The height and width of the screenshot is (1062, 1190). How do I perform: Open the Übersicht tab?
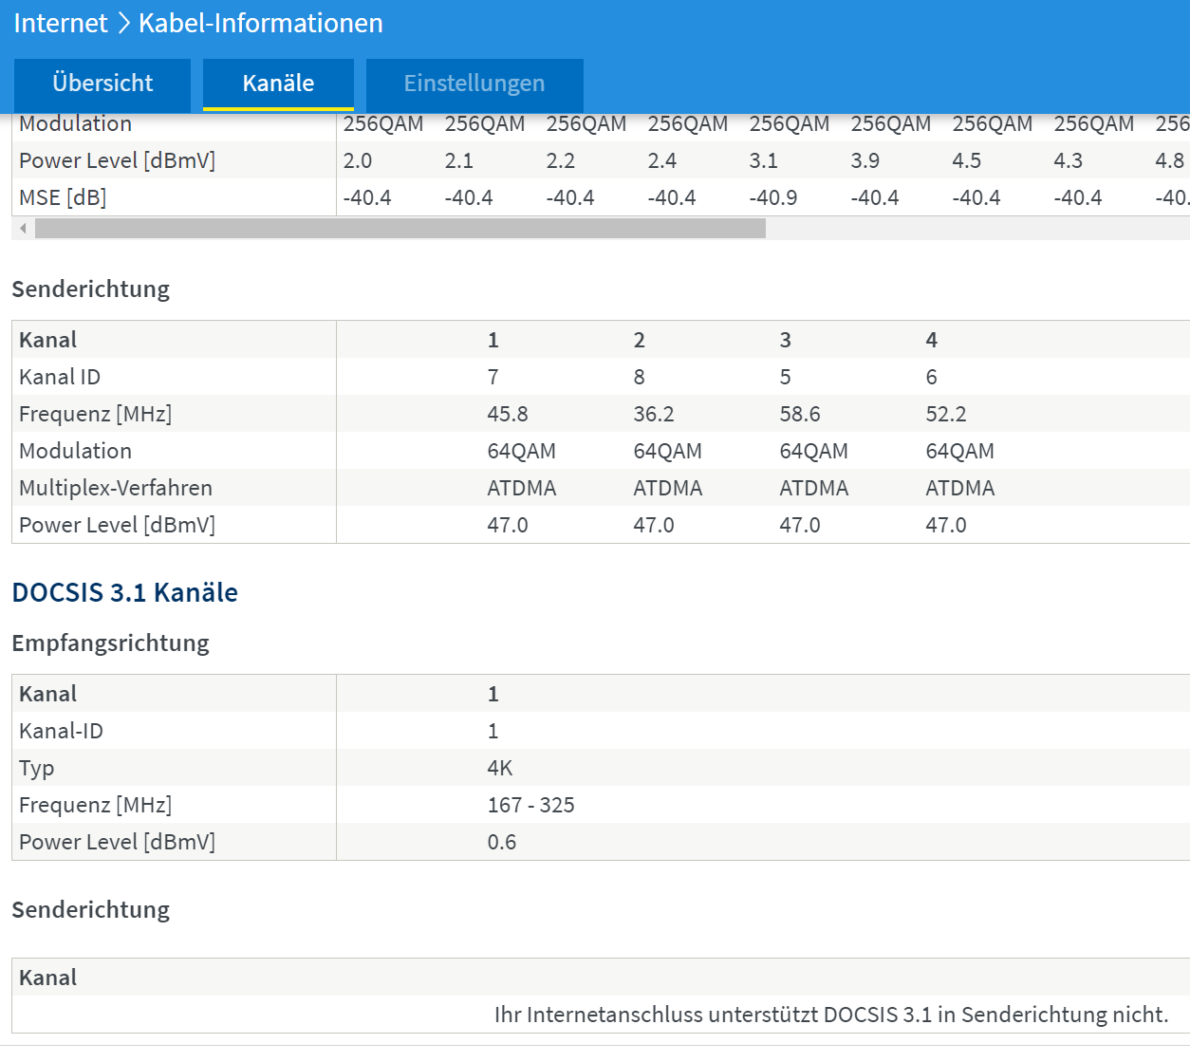[x=102, y=84]
